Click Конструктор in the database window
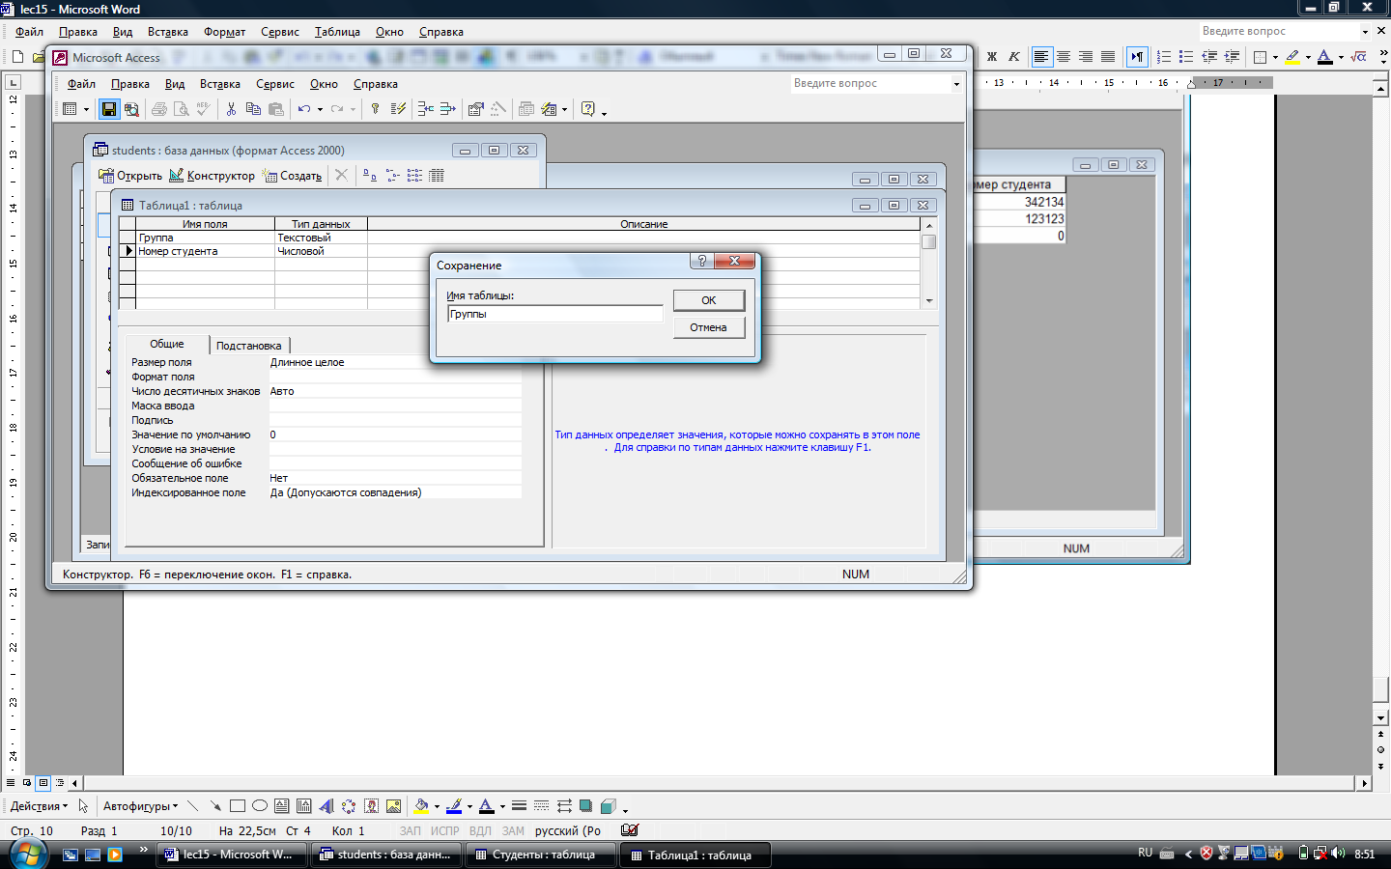 (213, 176)
